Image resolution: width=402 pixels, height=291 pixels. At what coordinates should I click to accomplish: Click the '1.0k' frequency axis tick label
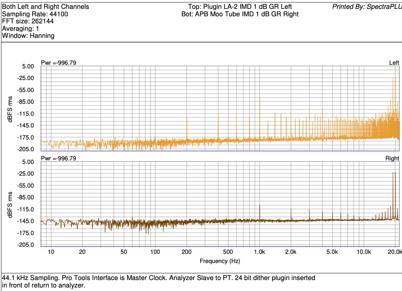tap(260, 252)
